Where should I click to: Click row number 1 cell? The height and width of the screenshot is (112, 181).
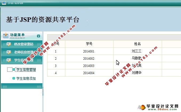pyautogui.click(x=56, y=51)
